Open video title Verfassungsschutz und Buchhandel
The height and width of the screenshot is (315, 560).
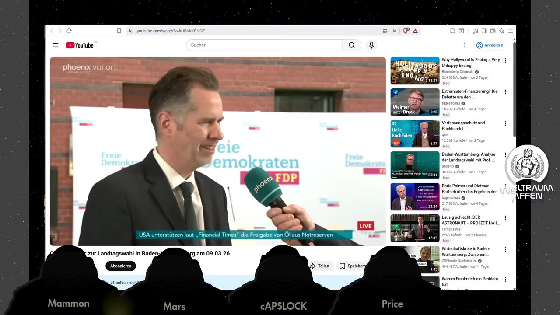coord(463,126)
